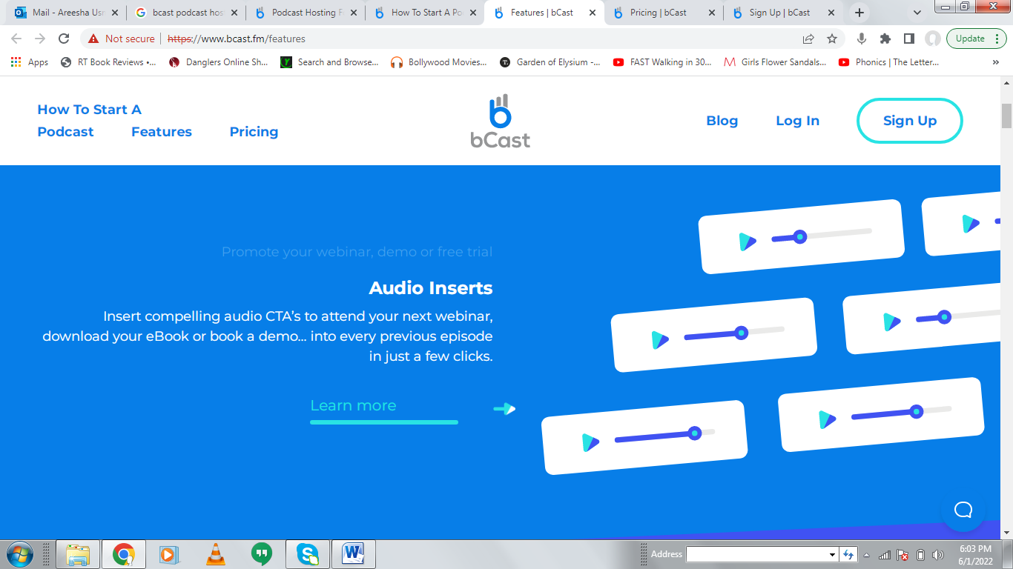Go back to the previous page
This screenshot has height=569, width=1013.
(16, 39)
